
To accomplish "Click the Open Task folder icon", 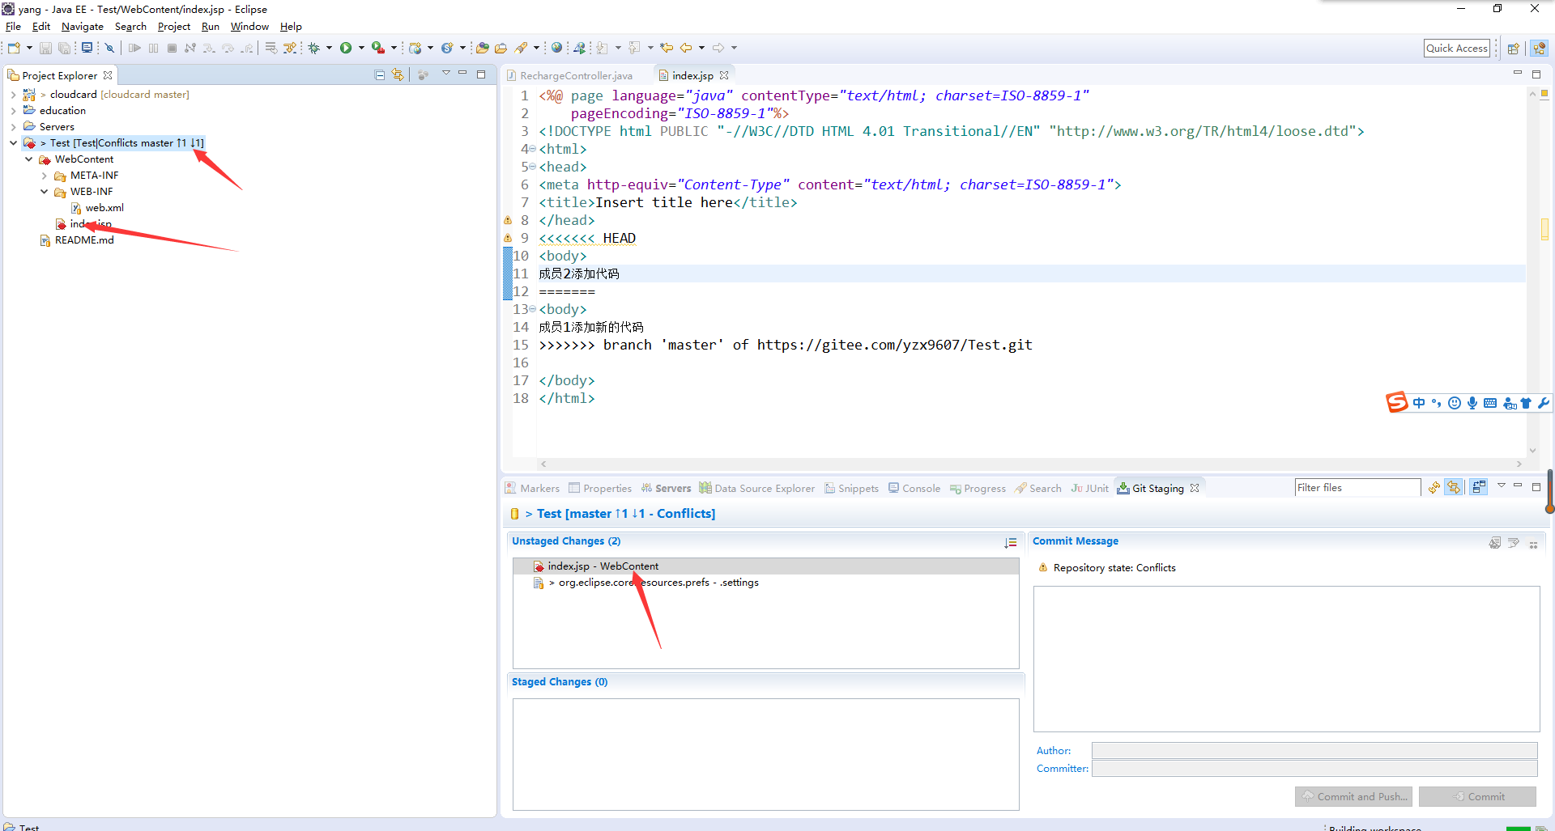I will 501,48.
